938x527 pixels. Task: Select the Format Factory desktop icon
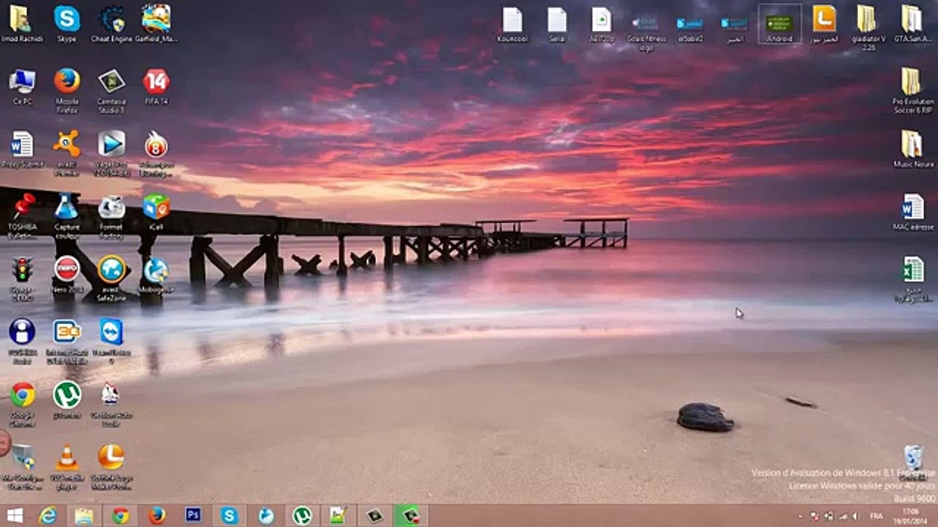tap(111, 209)
